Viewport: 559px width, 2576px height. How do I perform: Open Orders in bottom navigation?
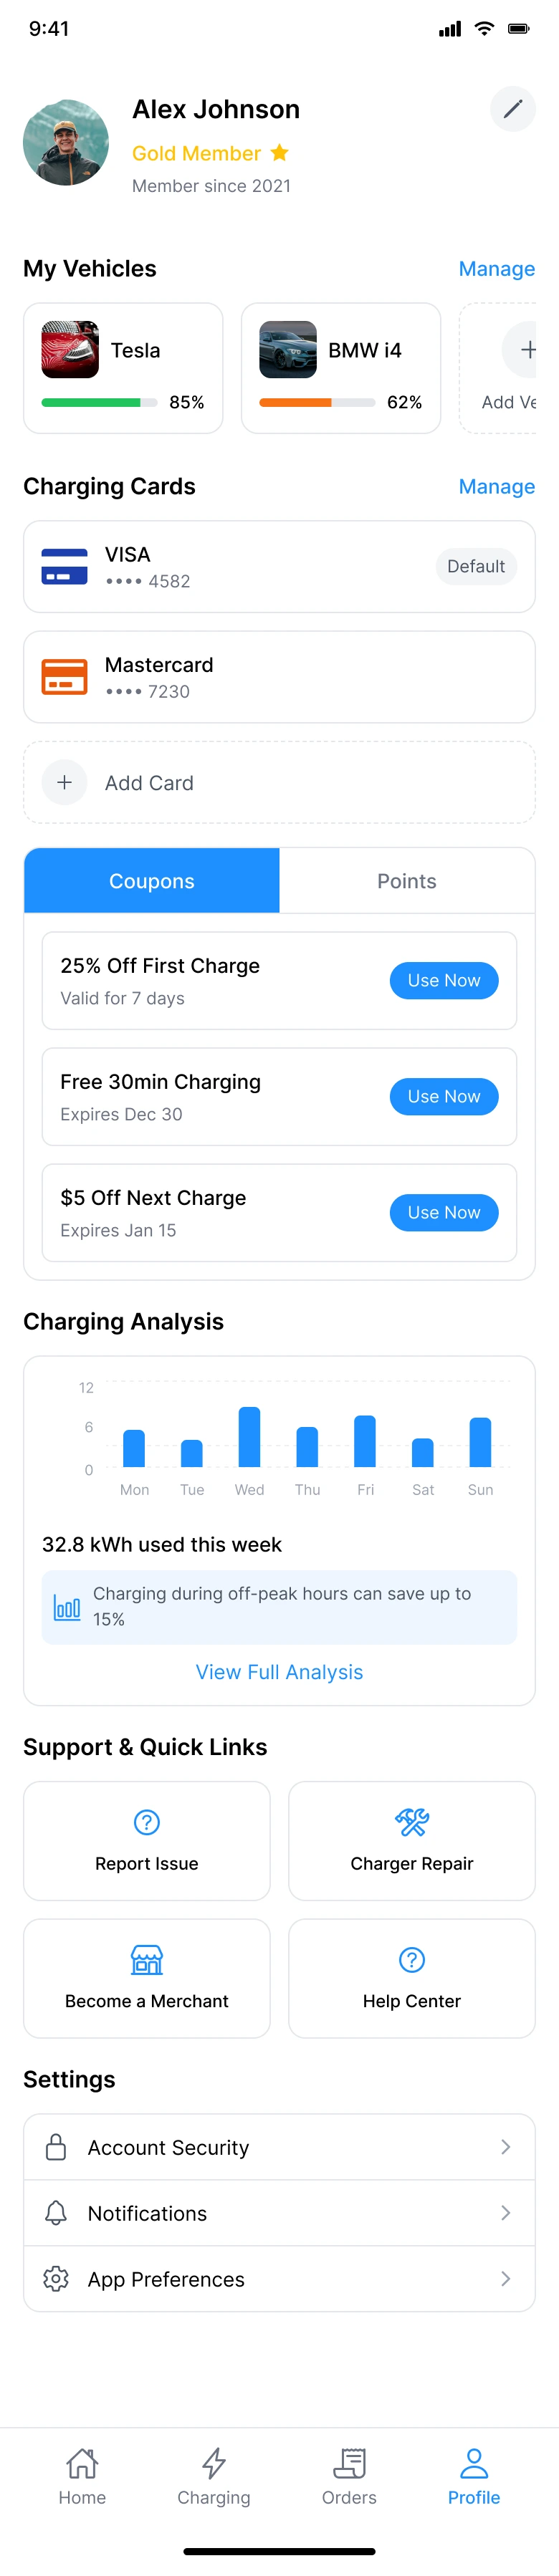coord(349,2476)
